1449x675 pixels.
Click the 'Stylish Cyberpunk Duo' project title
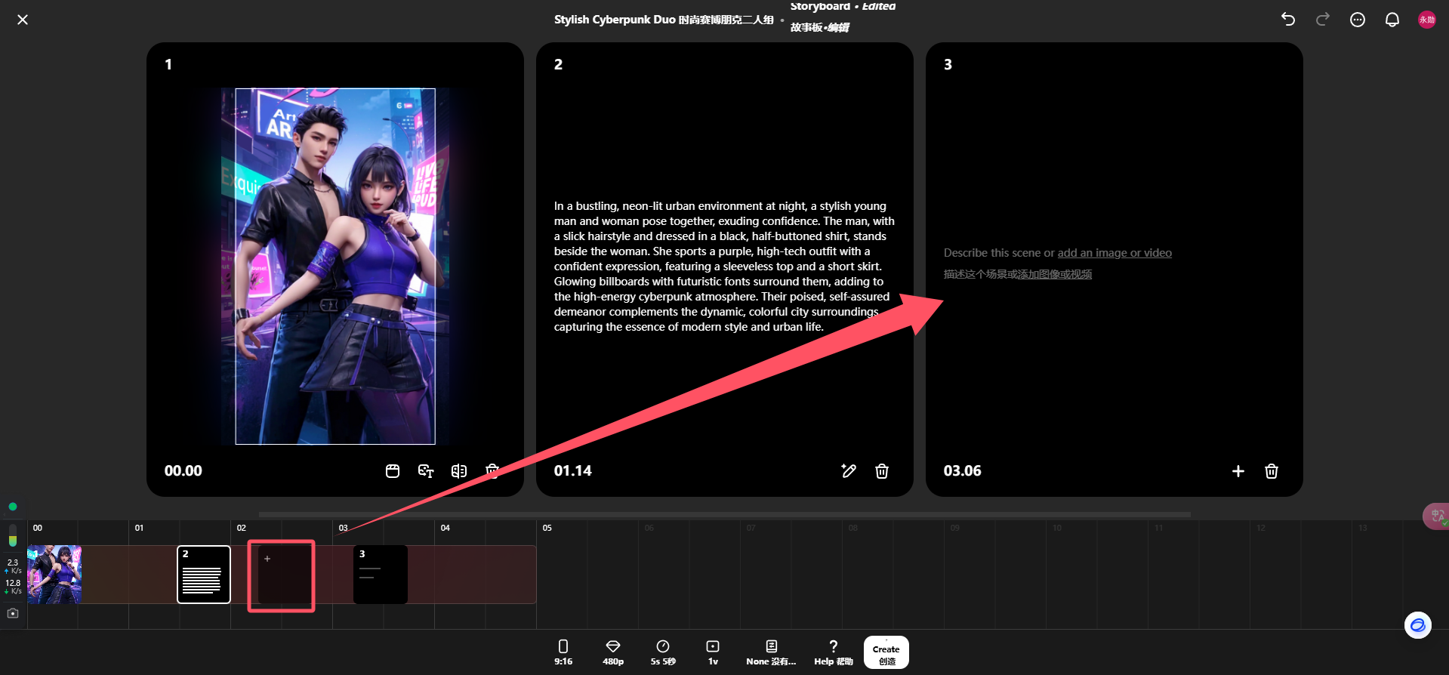pyautogui.click(x=664, y=20)
